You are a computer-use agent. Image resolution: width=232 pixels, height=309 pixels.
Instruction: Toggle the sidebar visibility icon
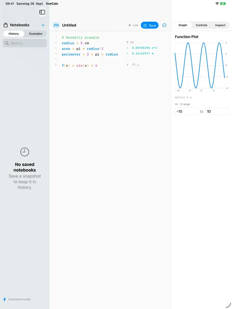[42, 12]
